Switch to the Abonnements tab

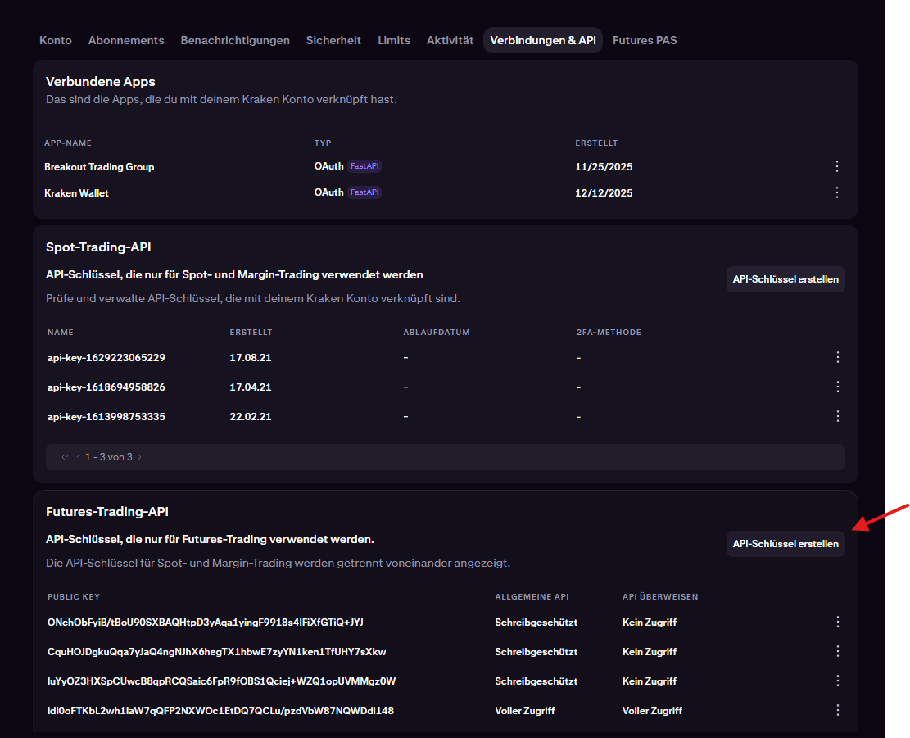point(126,41)
